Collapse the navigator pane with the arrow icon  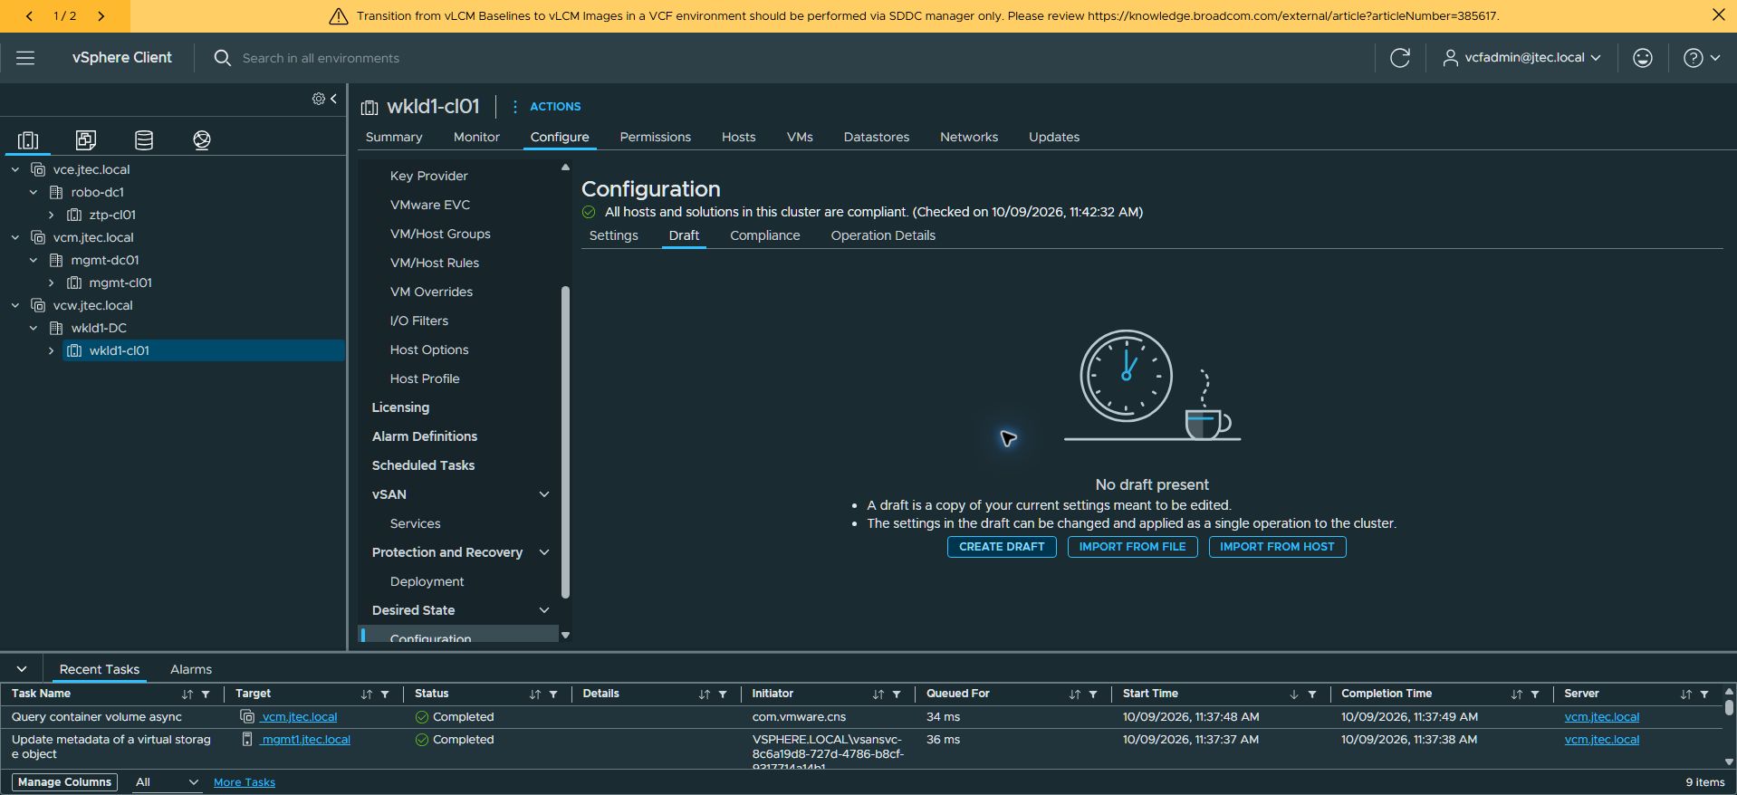pos(333,99)
